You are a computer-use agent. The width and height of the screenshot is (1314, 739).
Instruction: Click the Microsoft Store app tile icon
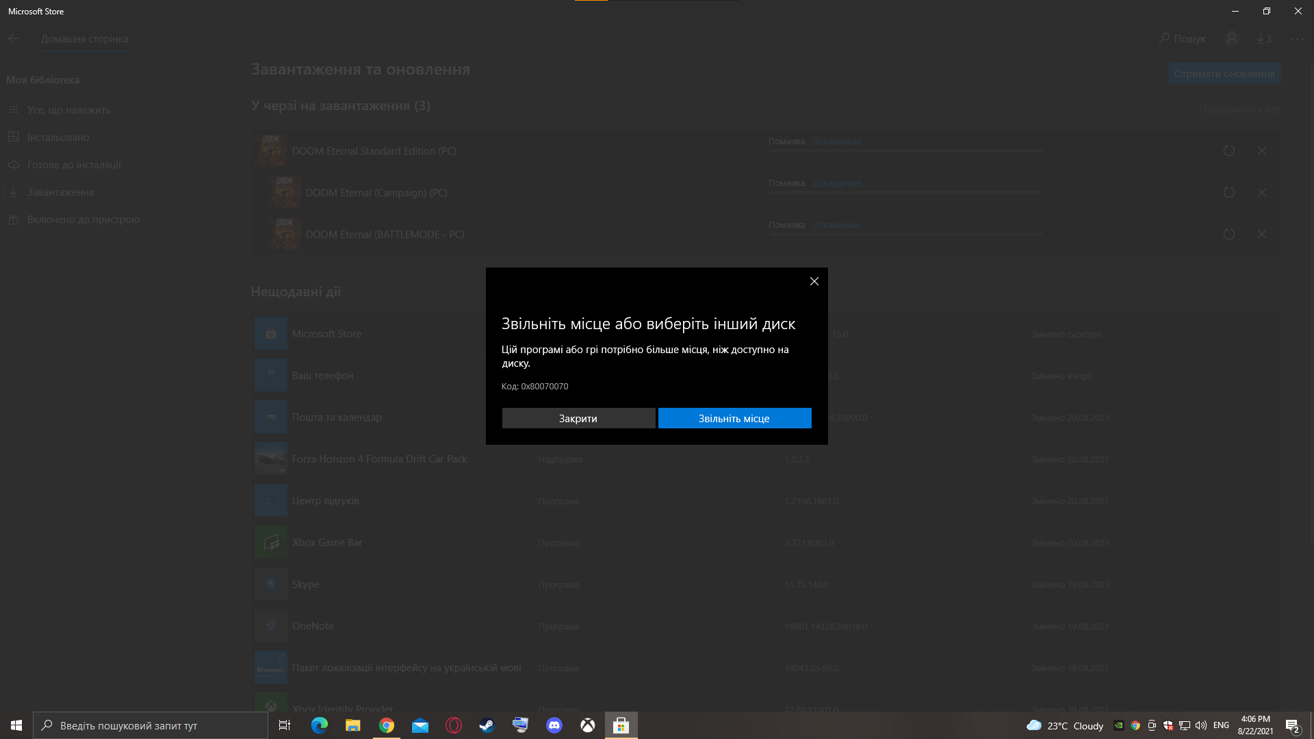(x=271, y=334)
